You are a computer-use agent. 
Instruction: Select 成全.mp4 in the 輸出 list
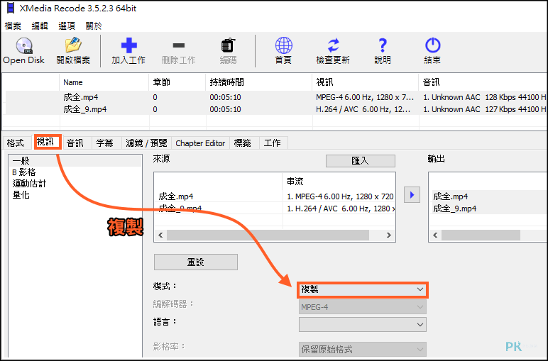point(451,196)
